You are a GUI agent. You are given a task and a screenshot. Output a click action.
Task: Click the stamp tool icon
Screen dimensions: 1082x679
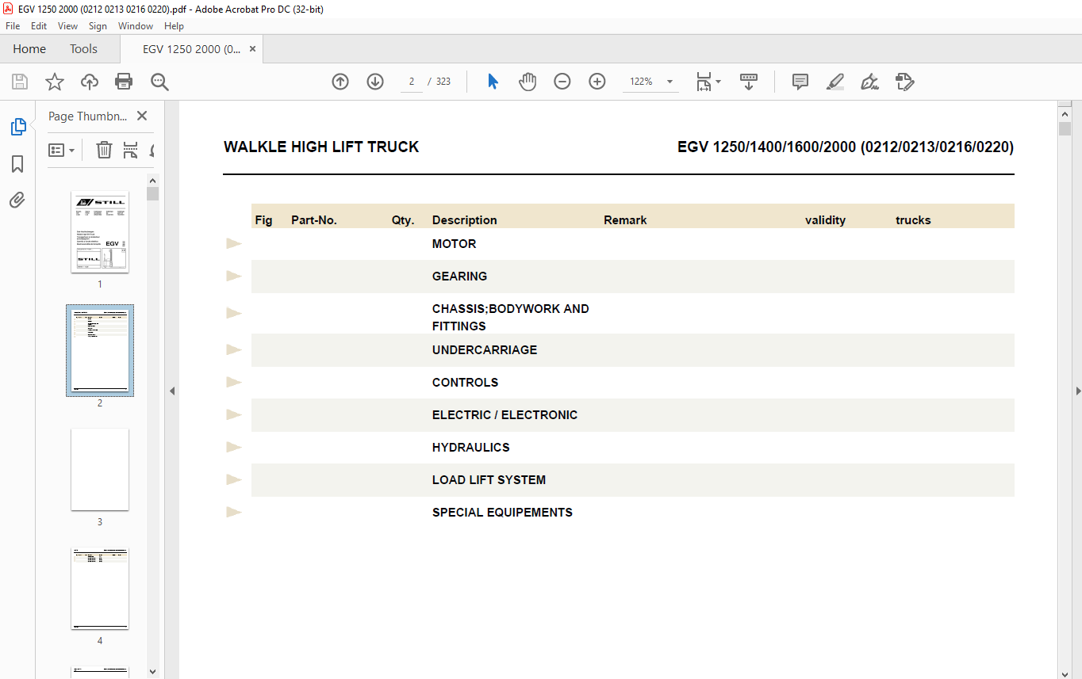904,82
